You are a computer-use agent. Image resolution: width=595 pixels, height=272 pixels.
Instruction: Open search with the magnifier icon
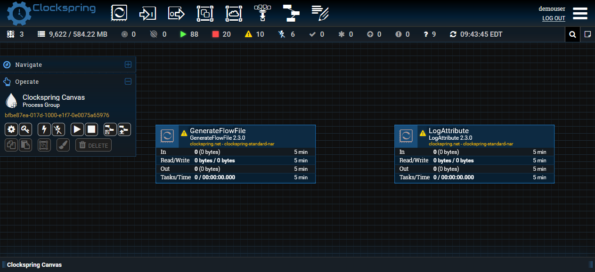572,34
